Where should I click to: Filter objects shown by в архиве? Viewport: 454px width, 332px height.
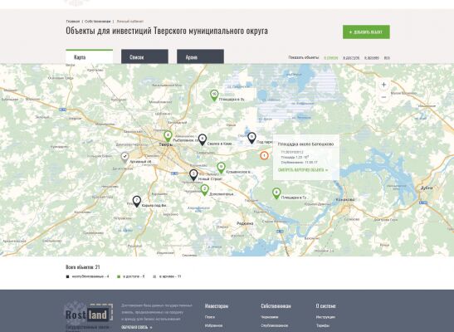372,58
